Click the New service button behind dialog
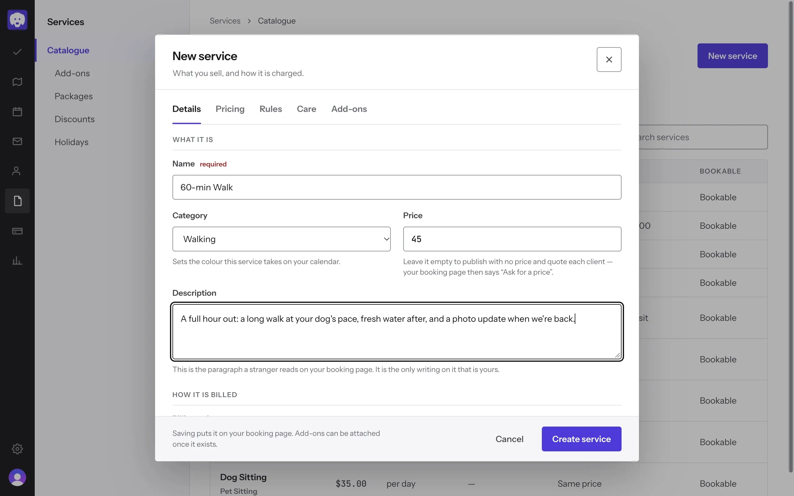Screen dimensions: 794x496 point(732,56)
